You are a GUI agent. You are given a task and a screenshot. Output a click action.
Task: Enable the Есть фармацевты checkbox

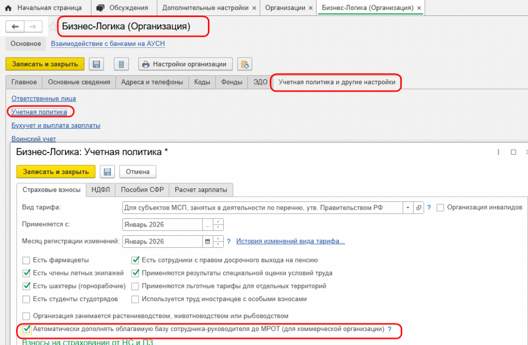click(x=26, y=260)
